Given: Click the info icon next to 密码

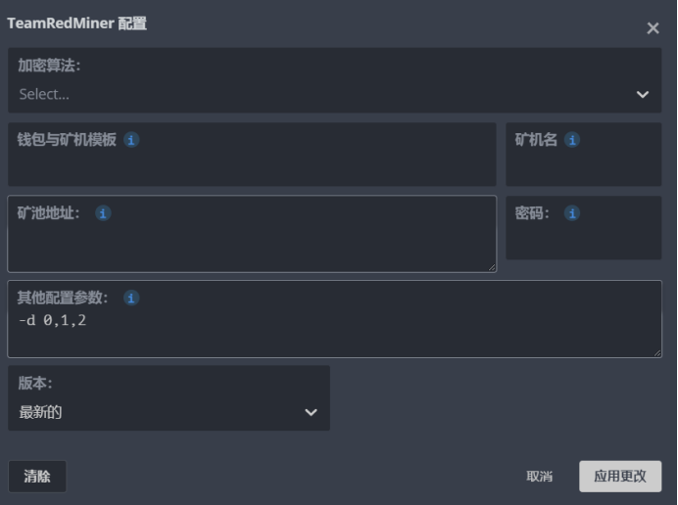Looking at the screenshot, I should (x=572, y=213).
